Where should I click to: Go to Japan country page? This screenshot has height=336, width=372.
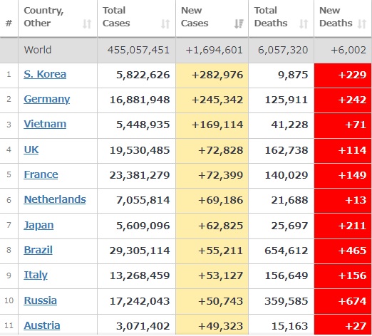[x=38, y=225]
